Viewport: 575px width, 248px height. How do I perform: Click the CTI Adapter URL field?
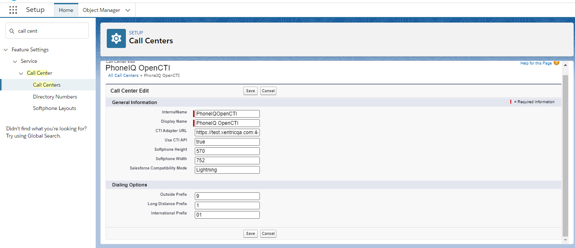tap(227, 132)
